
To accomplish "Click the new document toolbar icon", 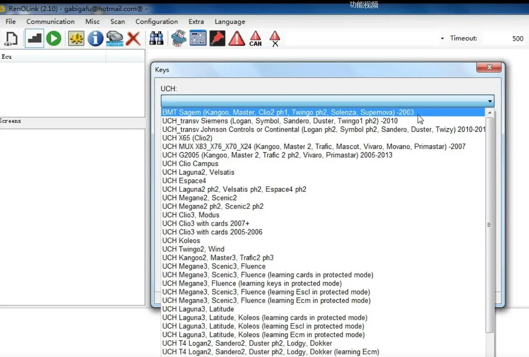I will click(x=11, y=39).
